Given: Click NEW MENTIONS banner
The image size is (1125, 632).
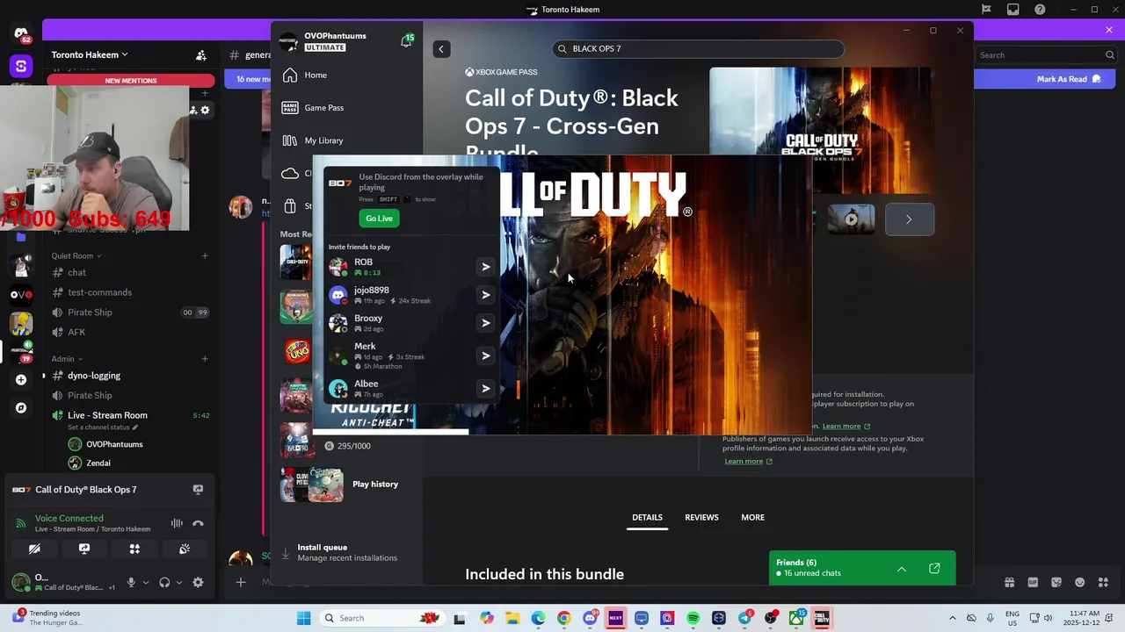Looking at the screenshot, I should (x=130, y=81).
